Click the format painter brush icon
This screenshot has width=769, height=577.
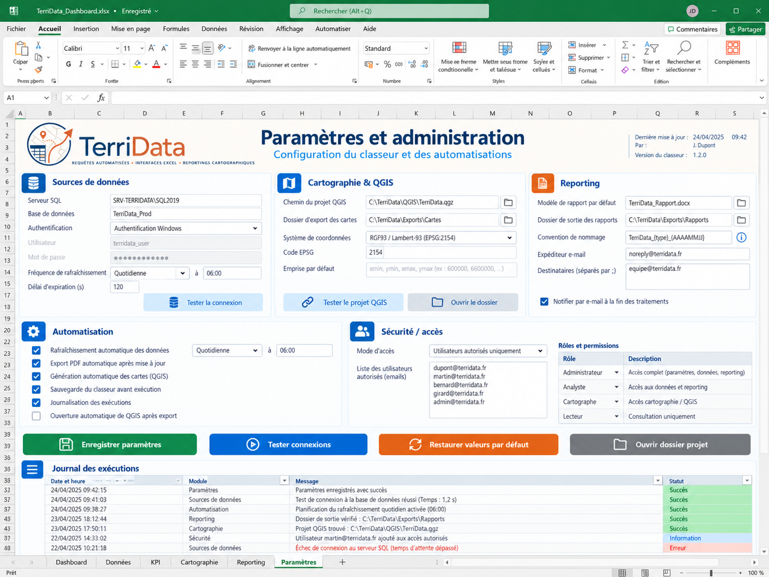coord(38,70)
